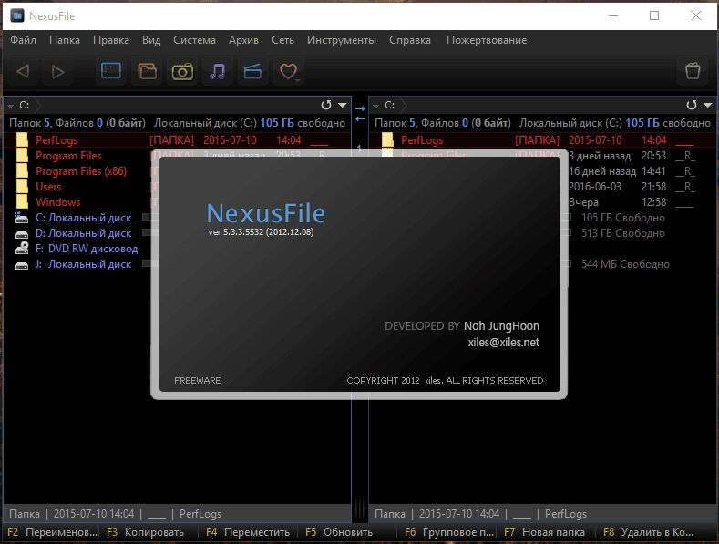Expand left panel path history dropdown arrow
This screenshot has height=544, width=719.
tap(342, 105)
